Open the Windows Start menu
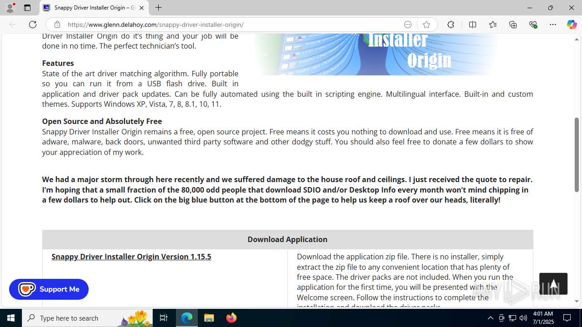Viewport: 582px width, 327px height. pos(11,318)
